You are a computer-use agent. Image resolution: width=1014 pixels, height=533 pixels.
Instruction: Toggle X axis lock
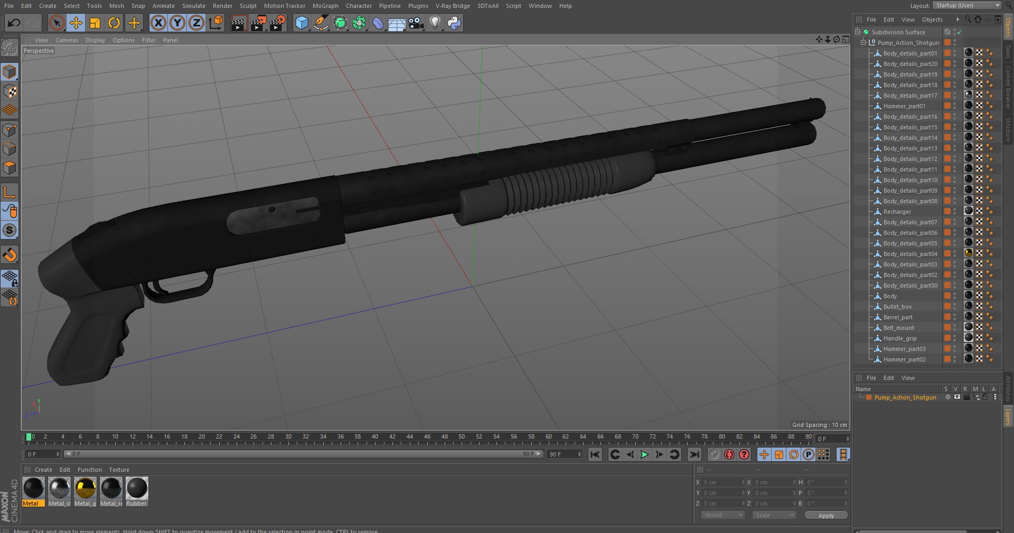pos(158,23)
